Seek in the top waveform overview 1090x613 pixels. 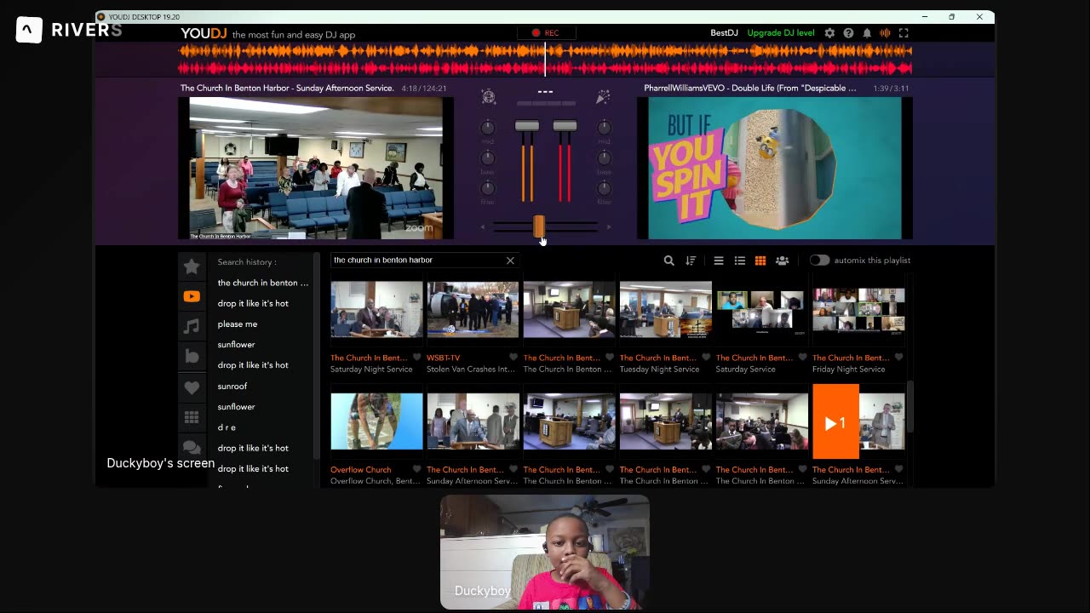(545, 60)
